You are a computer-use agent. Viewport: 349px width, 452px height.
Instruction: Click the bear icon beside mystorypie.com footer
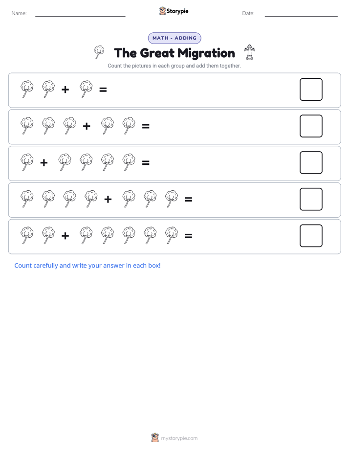155,438
